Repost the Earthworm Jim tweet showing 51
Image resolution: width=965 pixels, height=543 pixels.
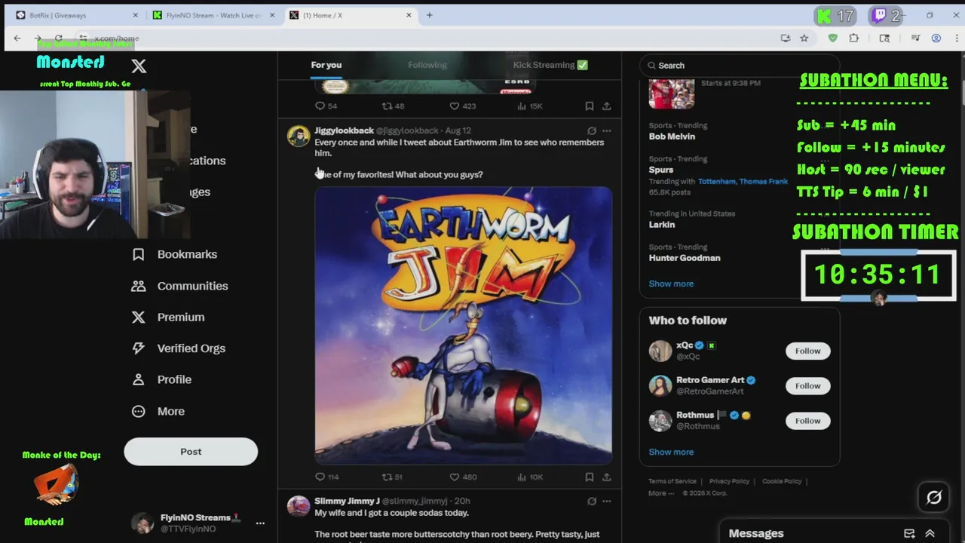click(392, 477)
